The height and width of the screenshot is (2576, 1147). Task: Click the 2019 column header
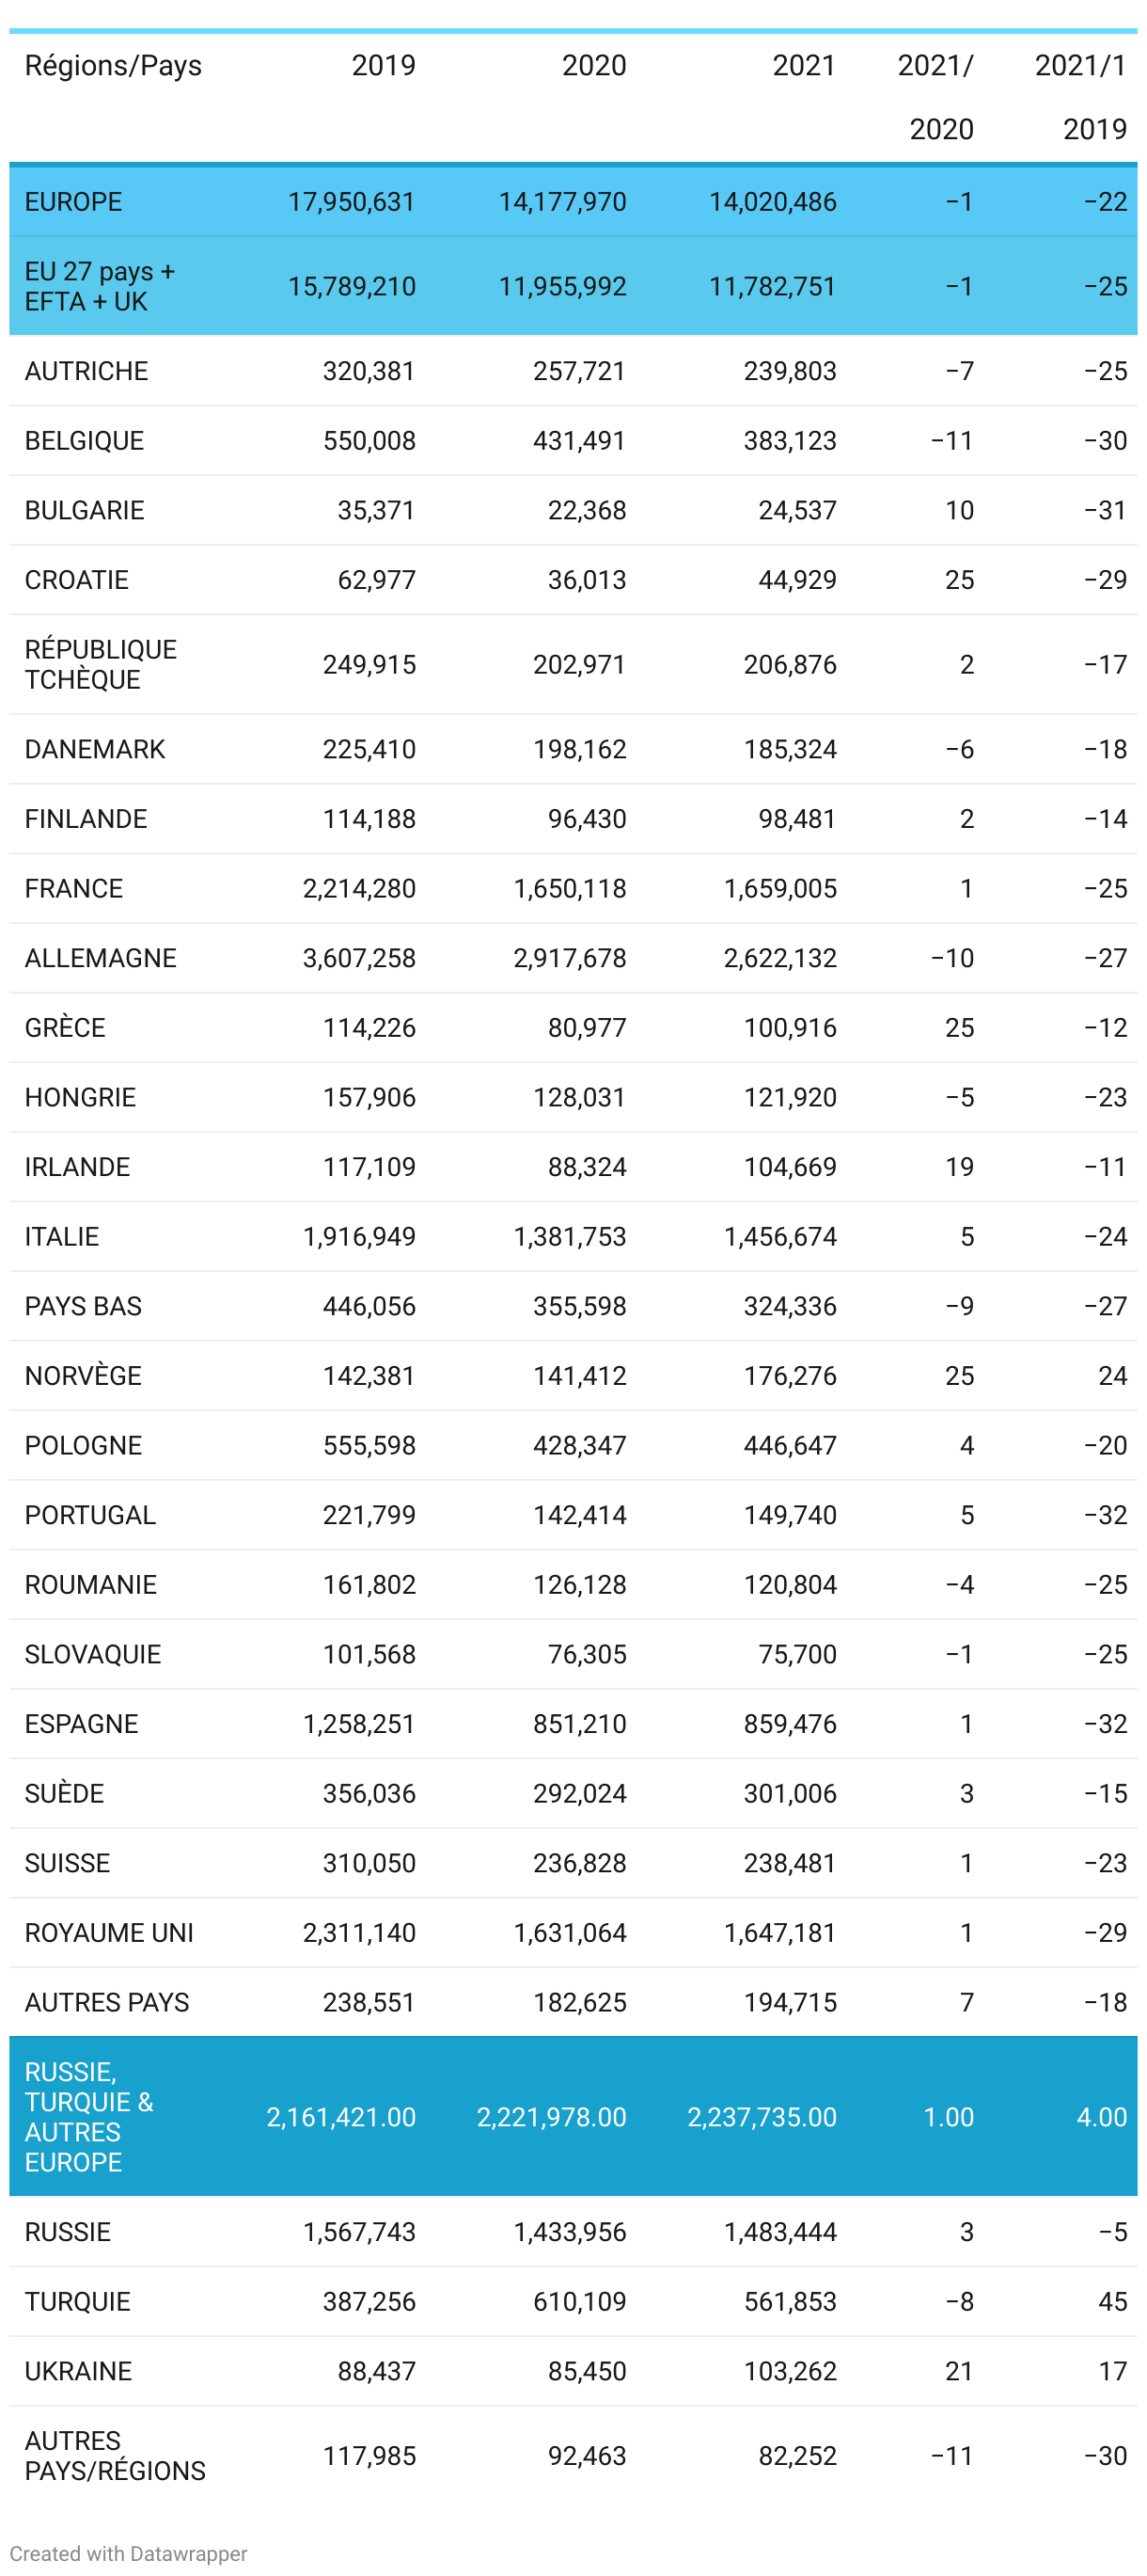(383, 66)
